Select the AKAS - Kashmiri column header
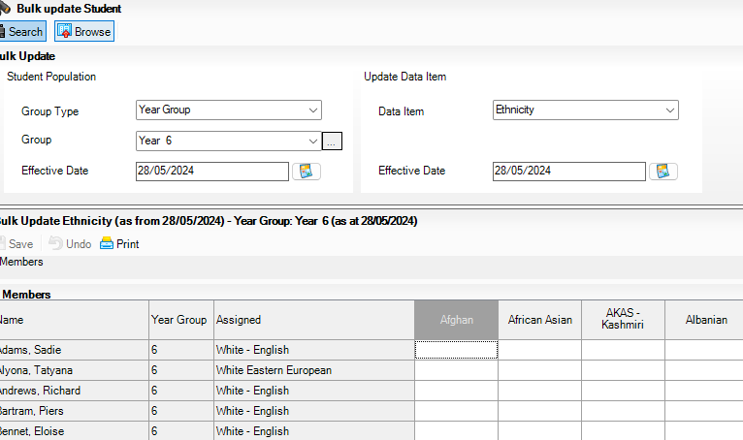 point(623,320)
